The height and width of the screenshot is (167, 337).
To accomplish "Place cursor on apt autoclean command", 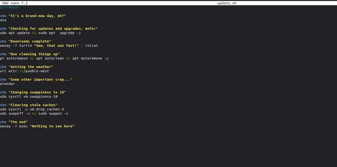I will [50, 58].
